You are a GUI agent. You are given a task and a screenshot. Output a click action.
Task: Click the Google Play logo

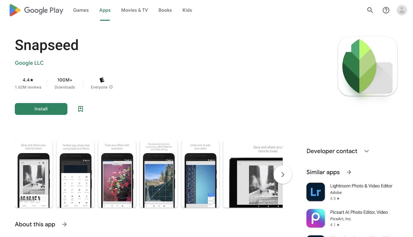(35, 10)
